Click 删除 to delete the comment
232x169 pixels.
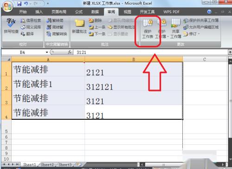pos(95,20)
